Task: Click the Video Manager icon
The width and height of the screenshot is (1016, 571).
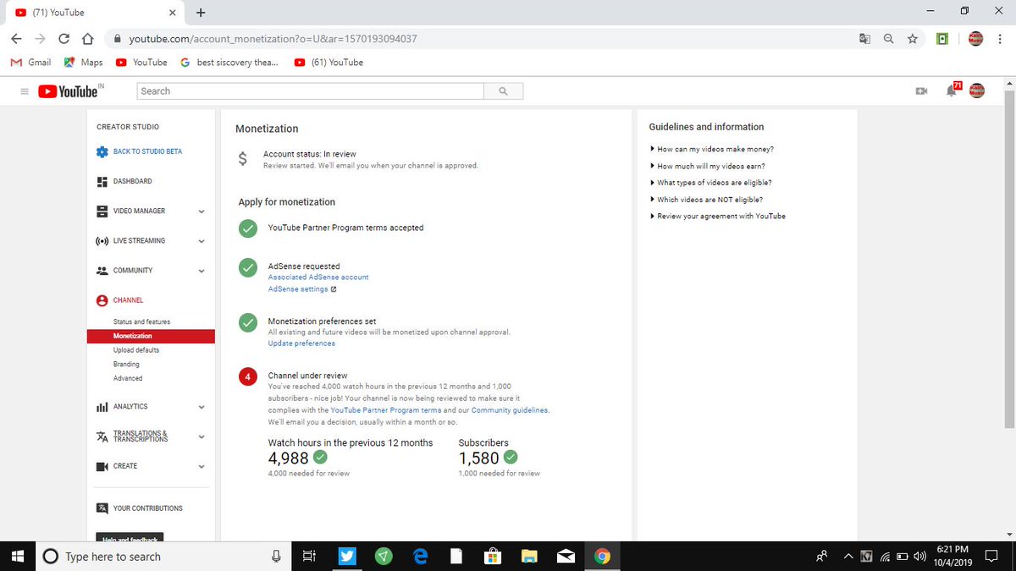Action: coord(102,211)
